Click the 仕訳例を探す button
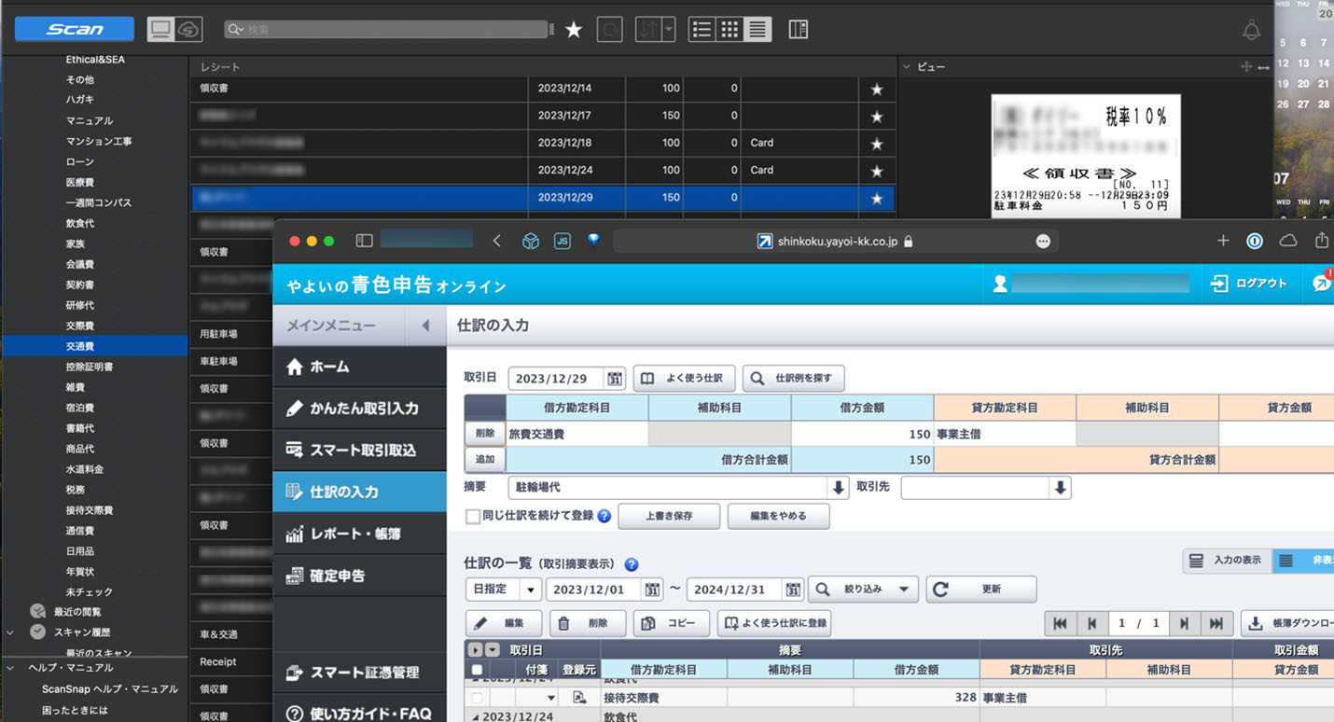Screen dimensions: 1334x722 pos(794,378)
